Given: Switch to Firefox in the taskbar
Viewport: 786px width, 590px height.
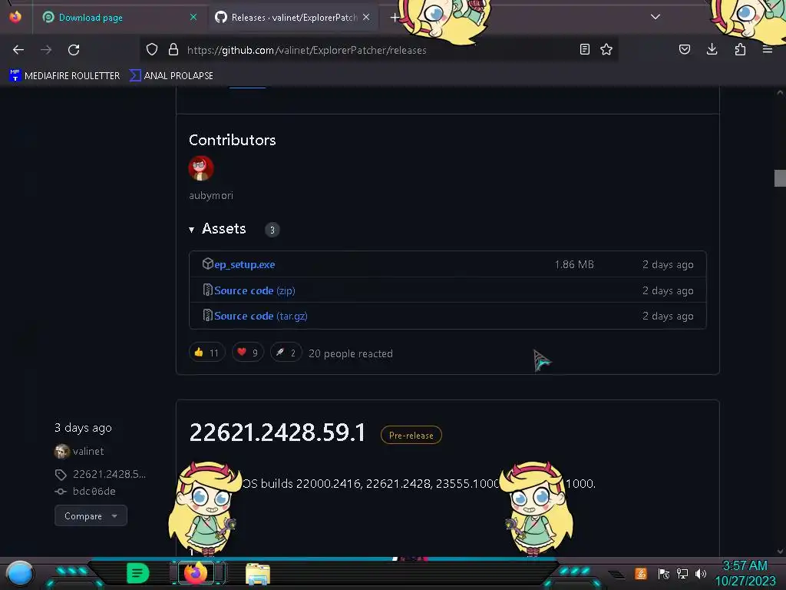Looking at the screenshot, I should click(196, 573).
